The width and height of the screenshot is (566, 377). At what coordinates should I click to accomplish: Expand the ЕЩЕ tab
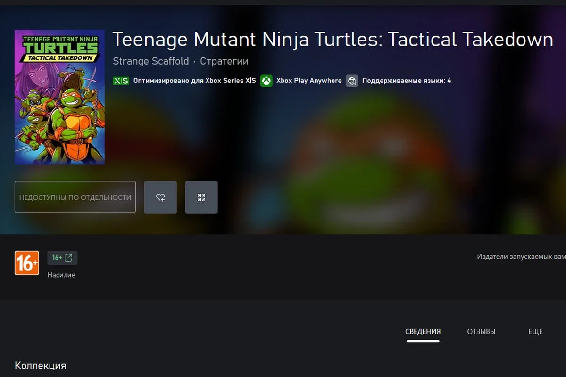[x=535, y=332]
